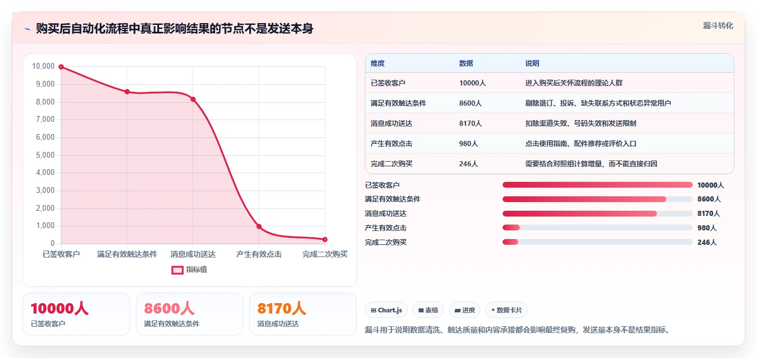The image size is (757, 358).
Task: Click the 已签收客户 progress bar
Action: 597,185
